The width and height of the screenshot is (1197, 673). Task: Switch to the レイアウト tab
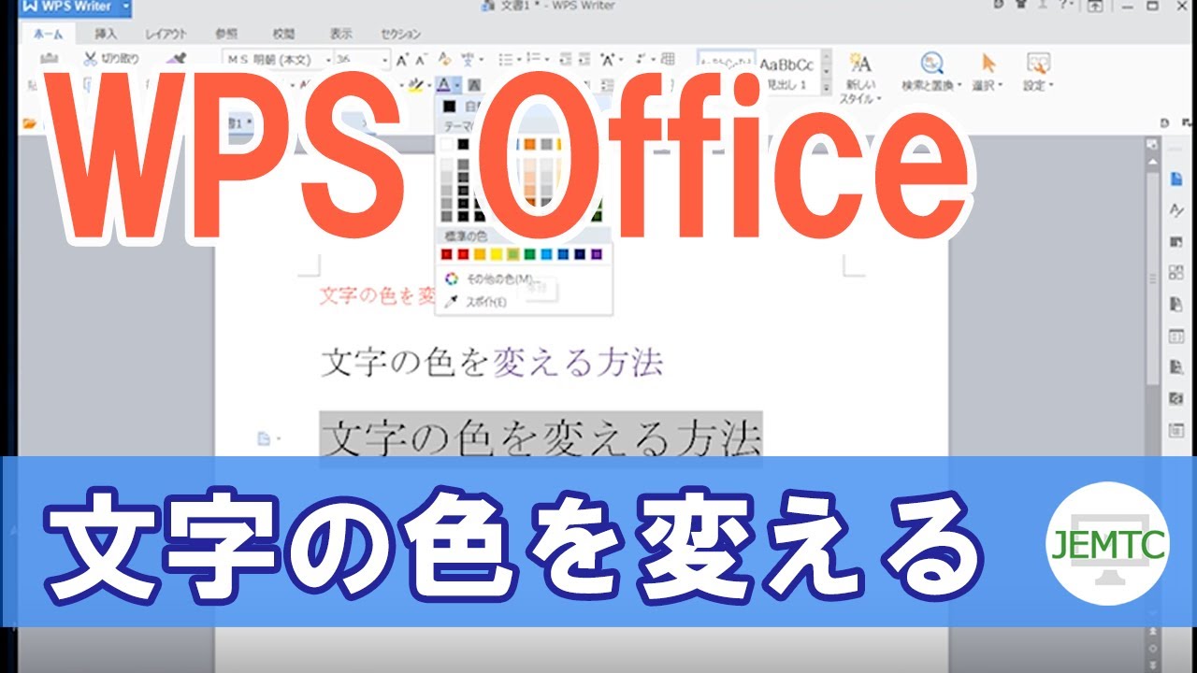click(166, 34)
